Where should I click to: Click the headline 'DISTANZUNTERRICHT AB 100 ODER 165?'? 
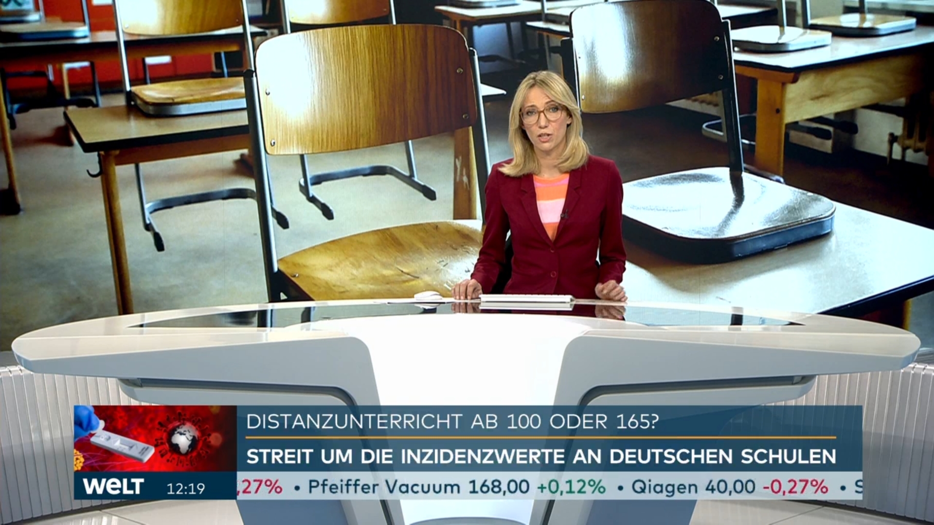point(452,421)
